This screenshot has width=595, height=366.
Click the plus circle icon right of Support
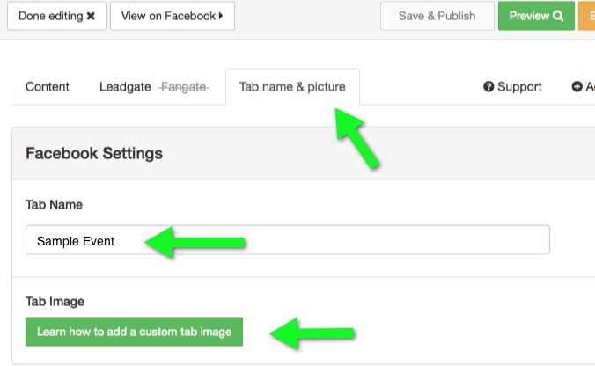tap(577, 87)
